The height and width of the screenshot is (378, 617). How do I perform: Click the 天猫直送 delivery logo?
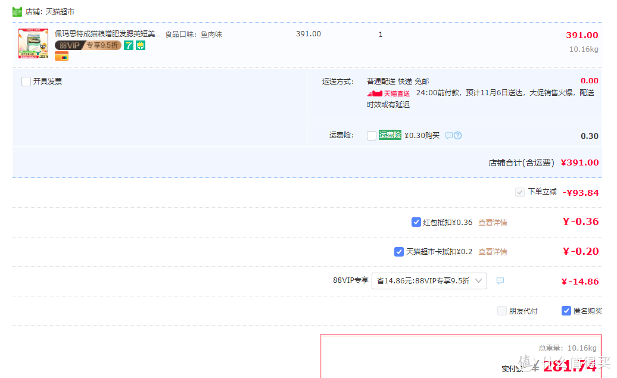(x=389, y=93)
